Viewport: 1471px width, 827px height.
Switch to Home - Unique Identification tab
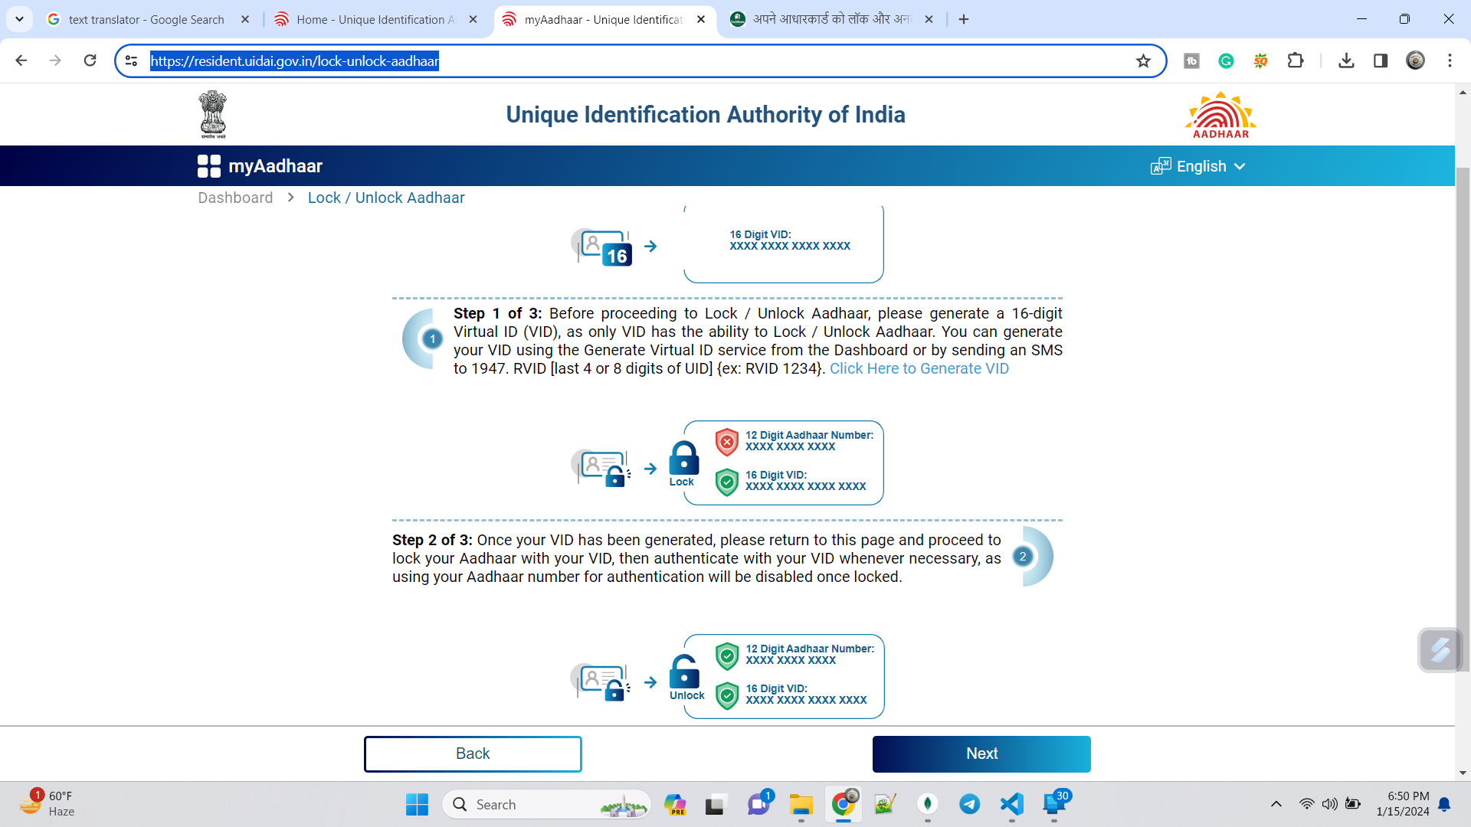375,19
